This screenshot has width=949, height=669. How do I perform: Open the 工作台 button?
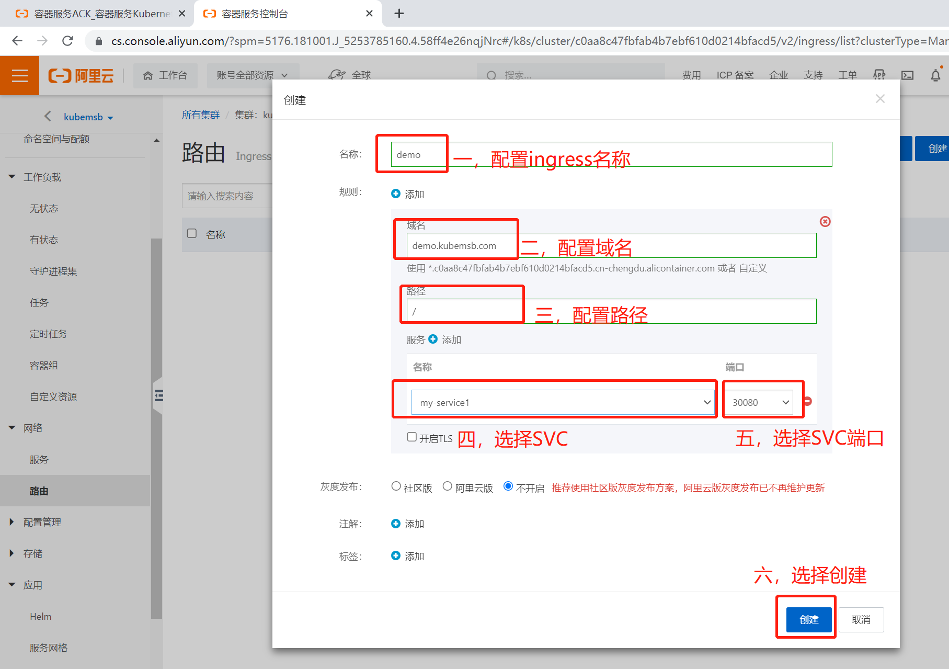tap(166, 75)
